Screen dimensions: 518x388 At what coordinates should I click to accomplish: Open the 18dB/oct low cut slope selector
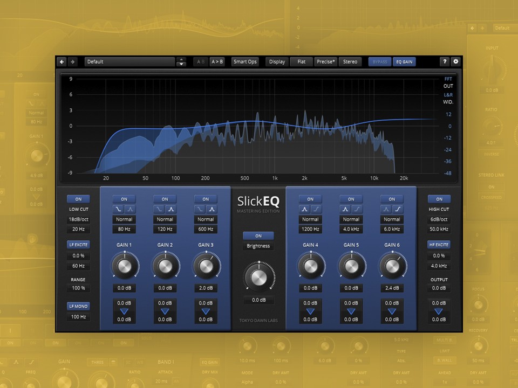[x=78, y=219]
